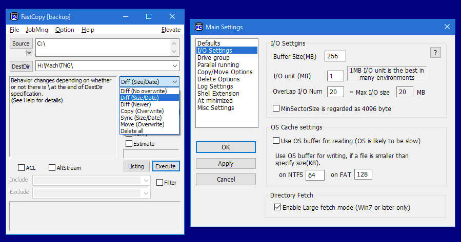The height and width of the screenshot is (242, 461).
Task: Open the source history arrow below Source
Action: tap(29, 53)
